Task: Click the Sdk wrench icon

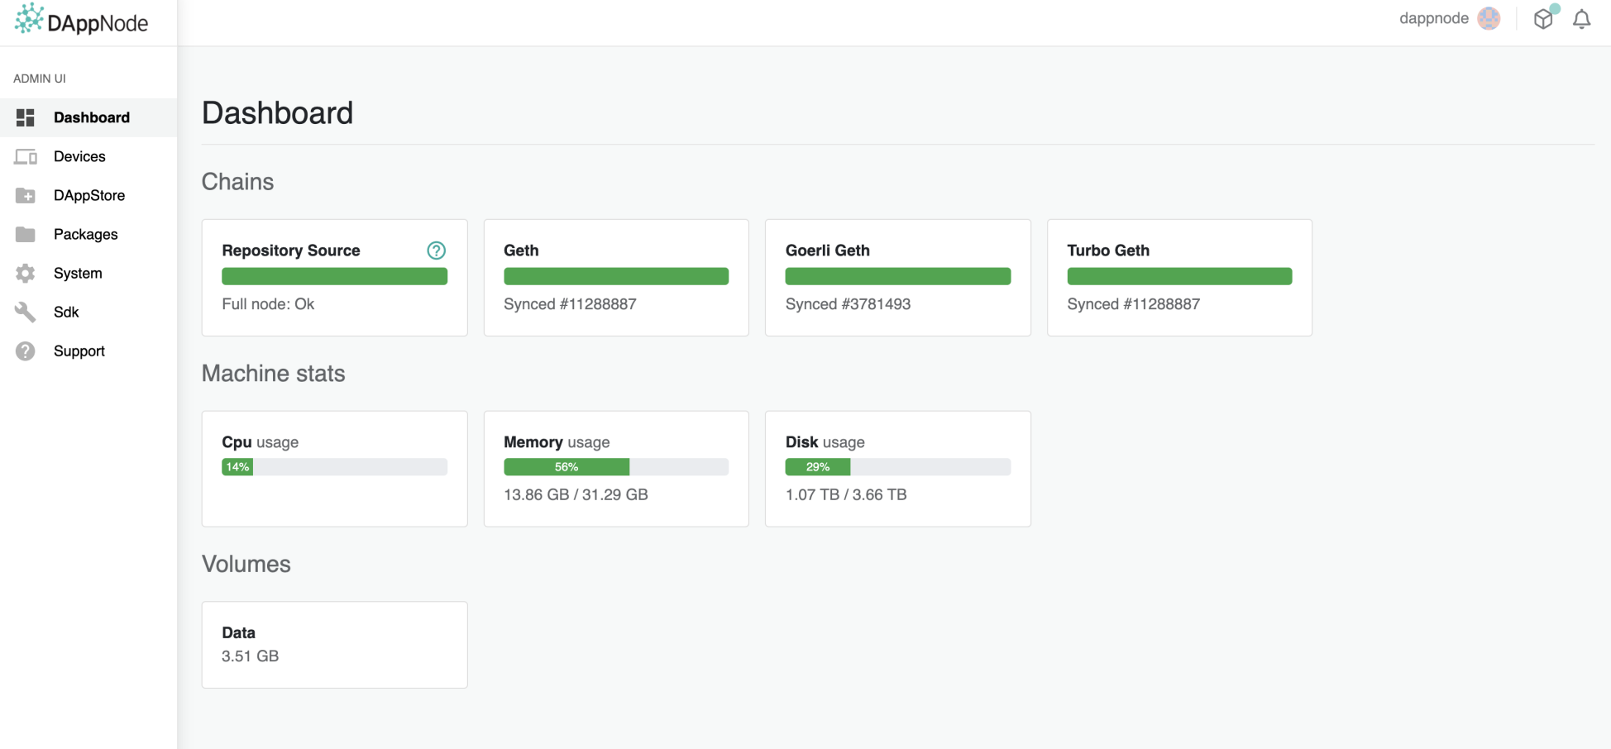Action: click(26, 312)
